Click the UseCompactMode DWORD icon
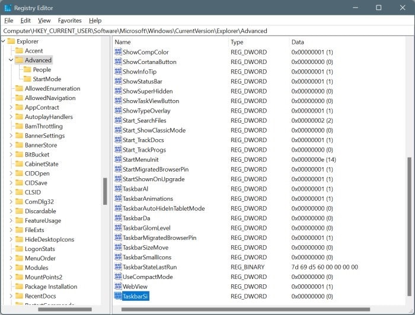This screenshot has width=415, height=315. tap(118, 277)
